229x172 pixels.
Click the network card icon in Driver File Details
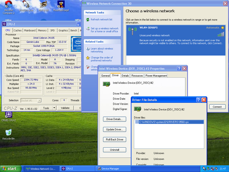pyautogui.click(x=137, y=109)
